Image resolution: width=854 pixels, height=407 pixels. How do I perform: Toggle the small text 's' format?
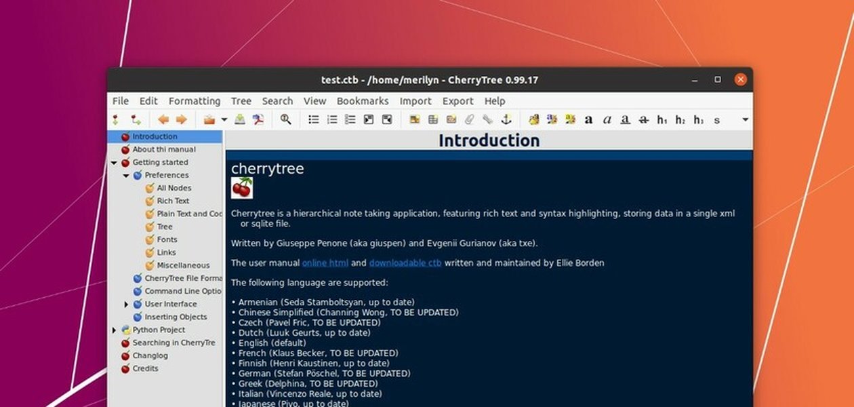click(716, 120)
